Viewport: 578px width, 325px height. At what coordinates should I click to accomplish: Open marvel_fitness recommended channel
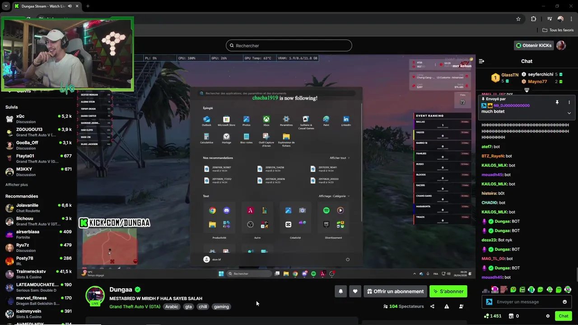pos(38,301)
